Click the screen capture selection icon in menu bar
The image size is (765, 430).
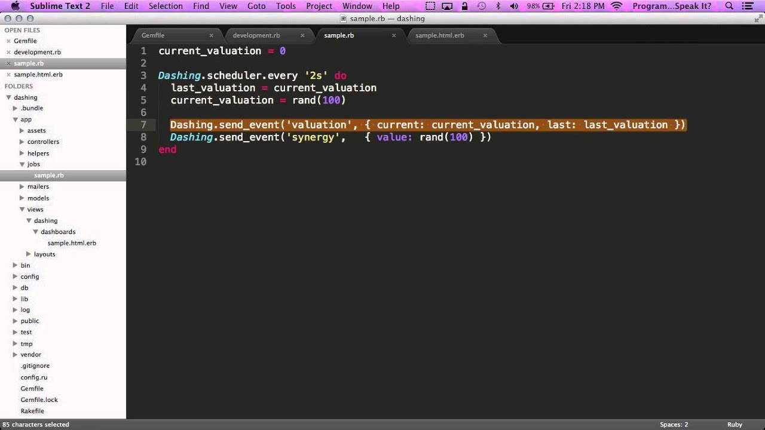(x=430, y=6)
